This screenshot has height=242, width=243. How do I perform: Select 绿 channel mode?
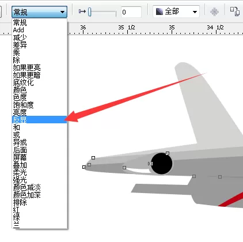(x=40, y=217)
